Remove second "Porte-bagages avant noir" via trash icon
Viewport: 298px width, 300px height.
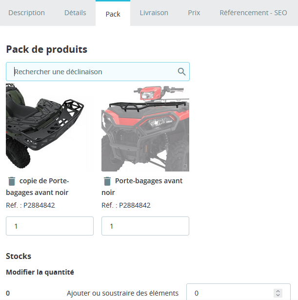click(x=107, y=181)
